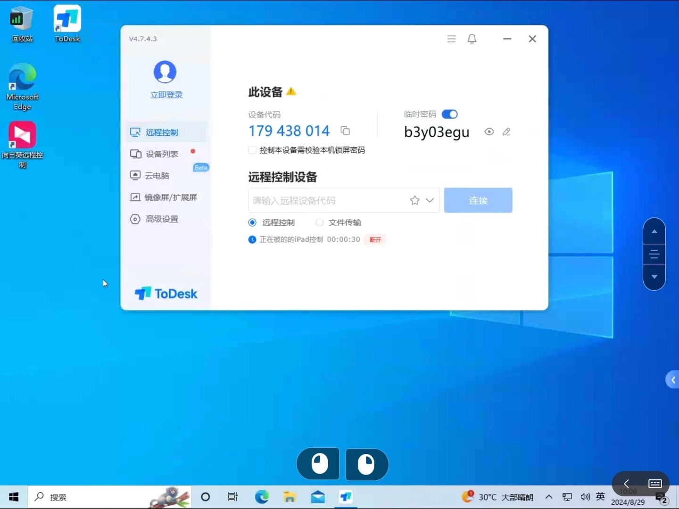Click the 连接 button
Screen dimensions: 679x509
[x=478, y=200]
